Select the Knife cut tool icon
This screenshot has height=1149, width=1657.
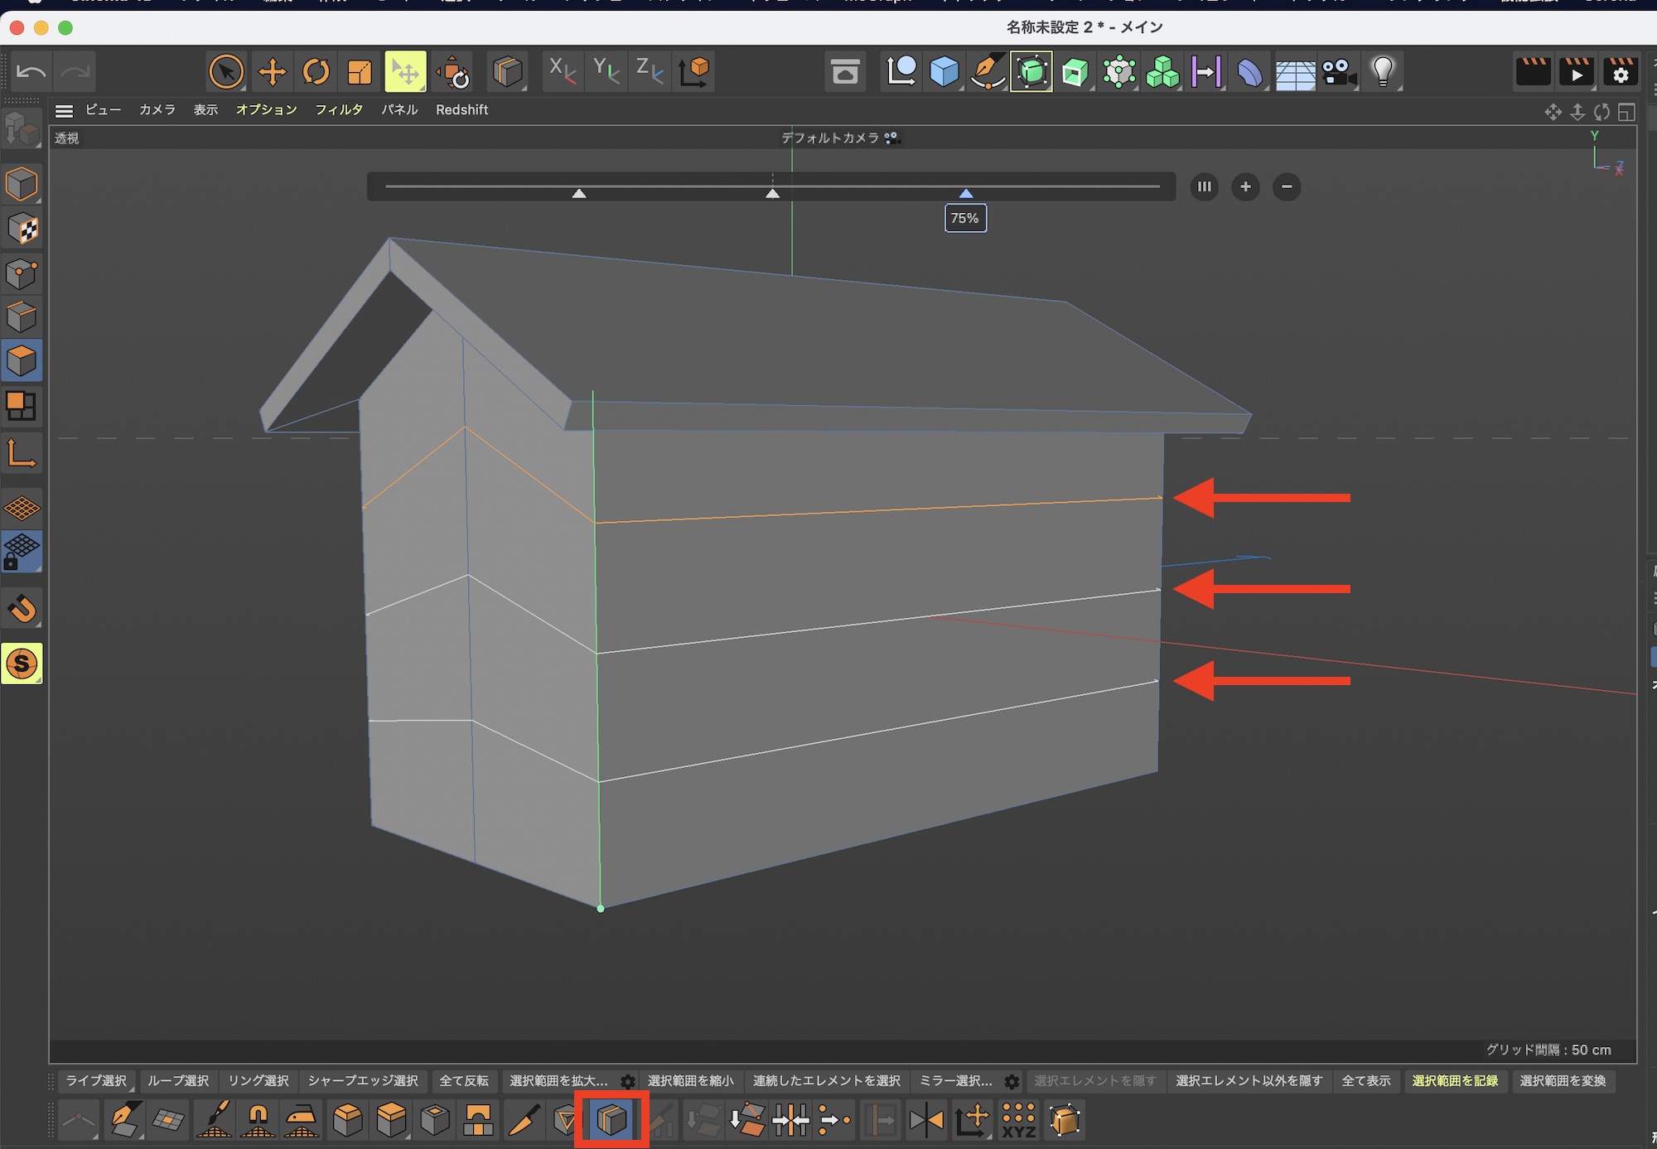(x=524, y=1120)
